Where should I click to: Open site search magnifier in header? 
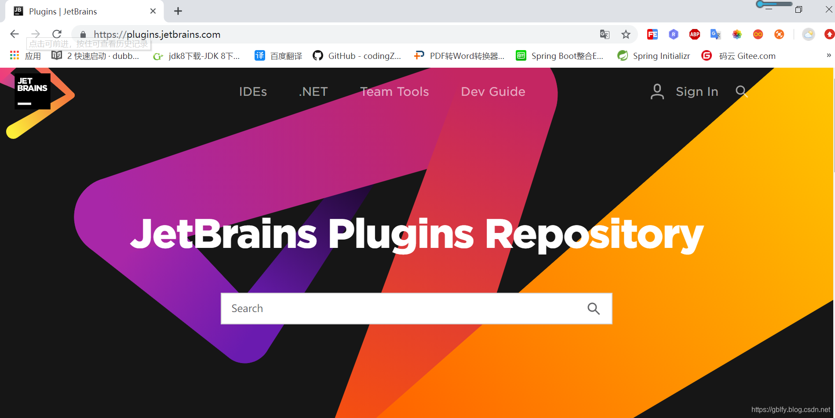[x=741, y=91]
